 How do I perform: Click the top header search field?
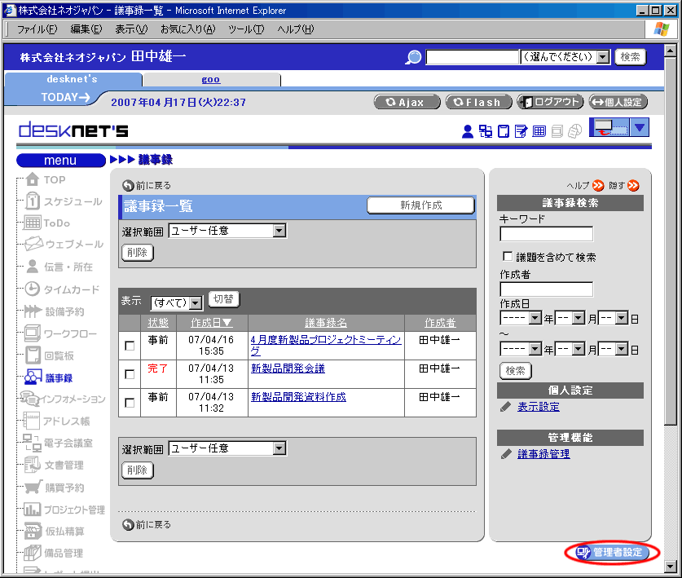[x=473, y=57]
